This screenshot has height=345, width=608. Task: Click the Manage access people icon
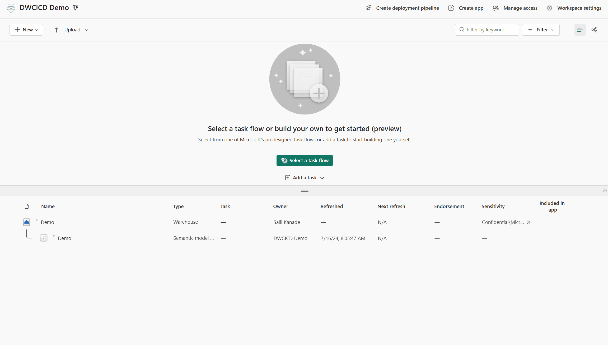[495, 8]
